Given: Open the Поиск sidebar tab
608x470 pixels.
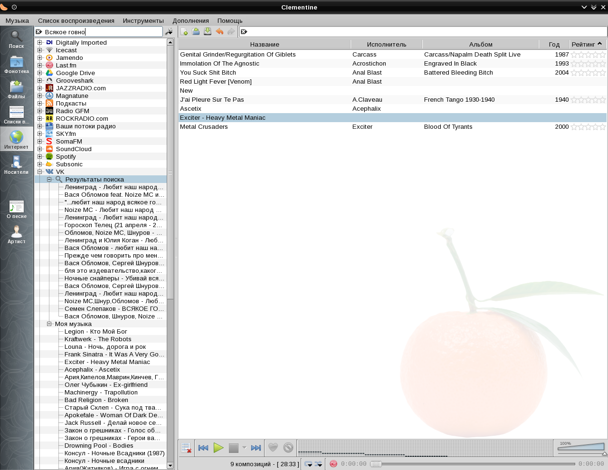Looking at the screenshot, I should coord(17,39).
